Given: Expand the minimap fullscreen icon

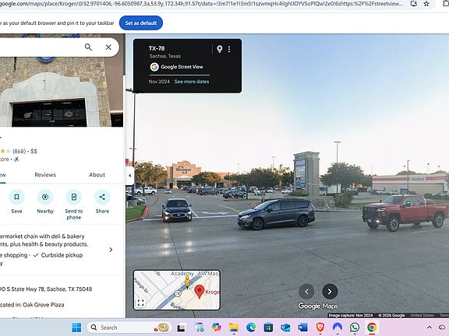Looking at the screenshot, I should point(140,303).
